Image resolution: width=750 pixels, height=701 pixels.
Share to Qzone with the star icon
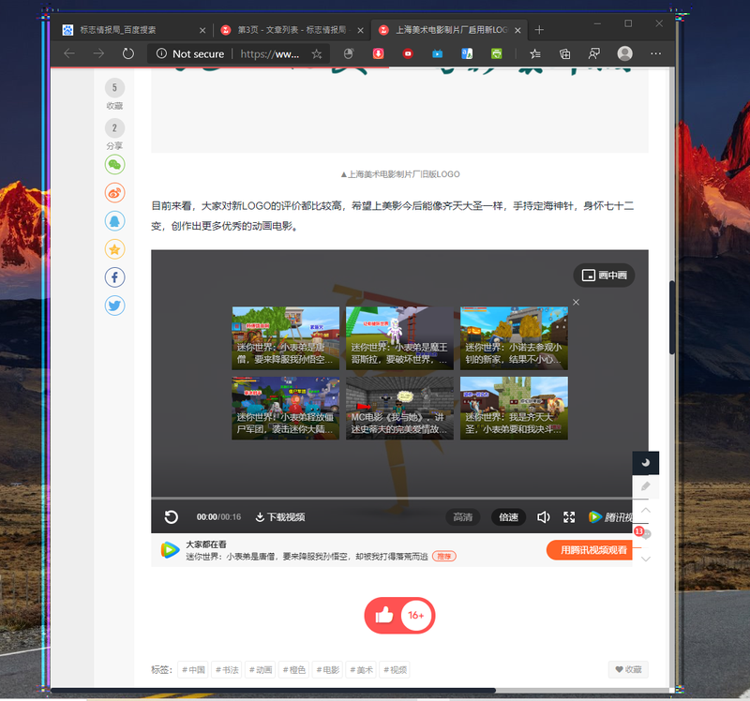click(x=114, y=249)
